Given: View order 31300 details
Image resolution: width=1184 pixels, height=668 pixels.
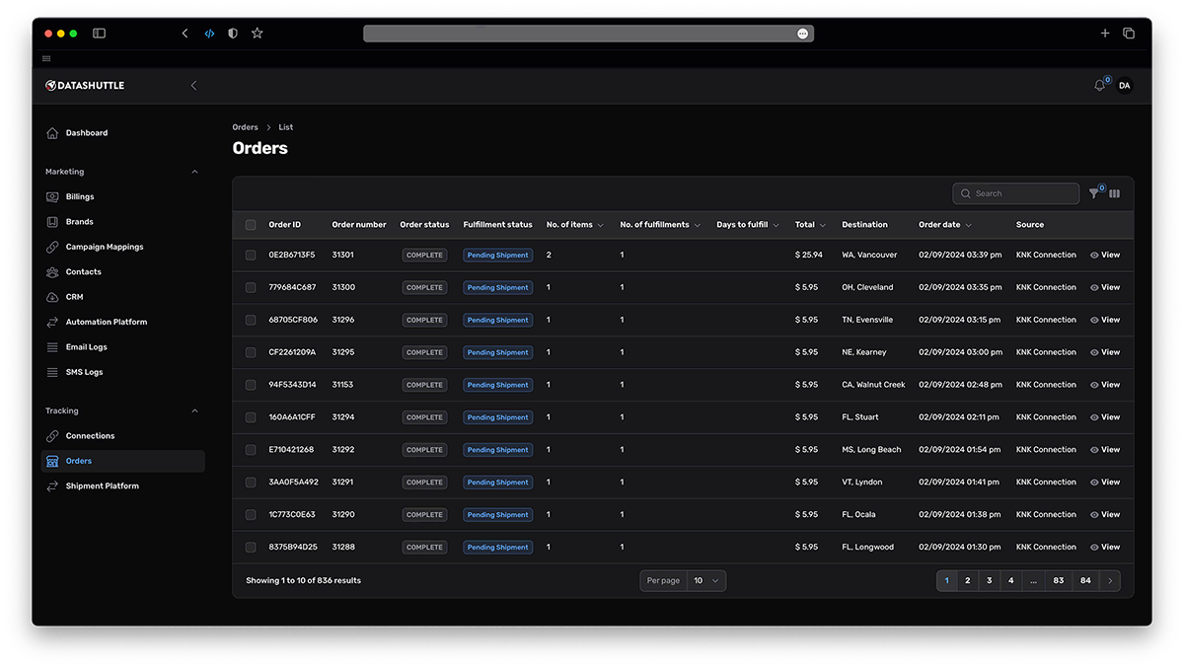Looking at the screenshot, I should [x=1105, y=288].
